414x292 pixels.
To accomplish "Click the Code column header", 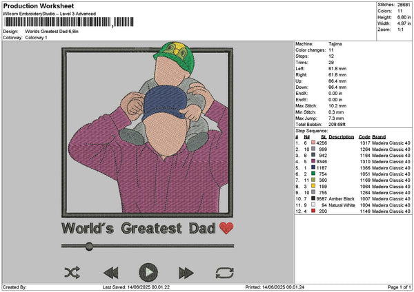I will pyautogui.click(x=364, y=136).
